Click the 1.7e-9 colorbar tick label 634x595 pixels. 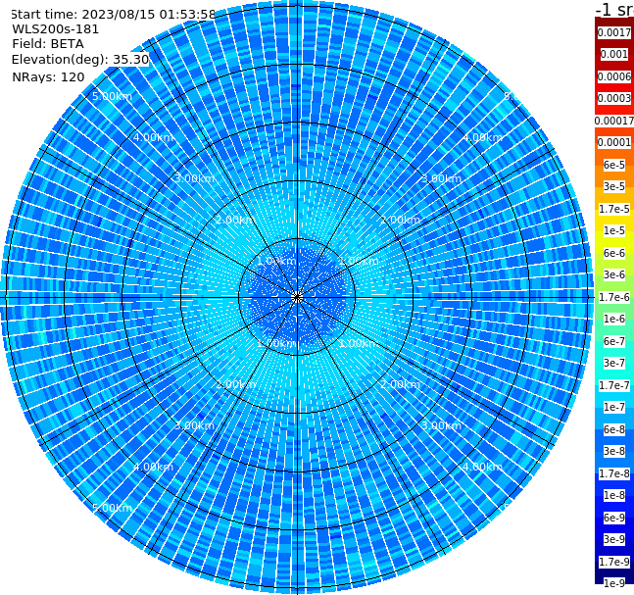pos(614,562)
